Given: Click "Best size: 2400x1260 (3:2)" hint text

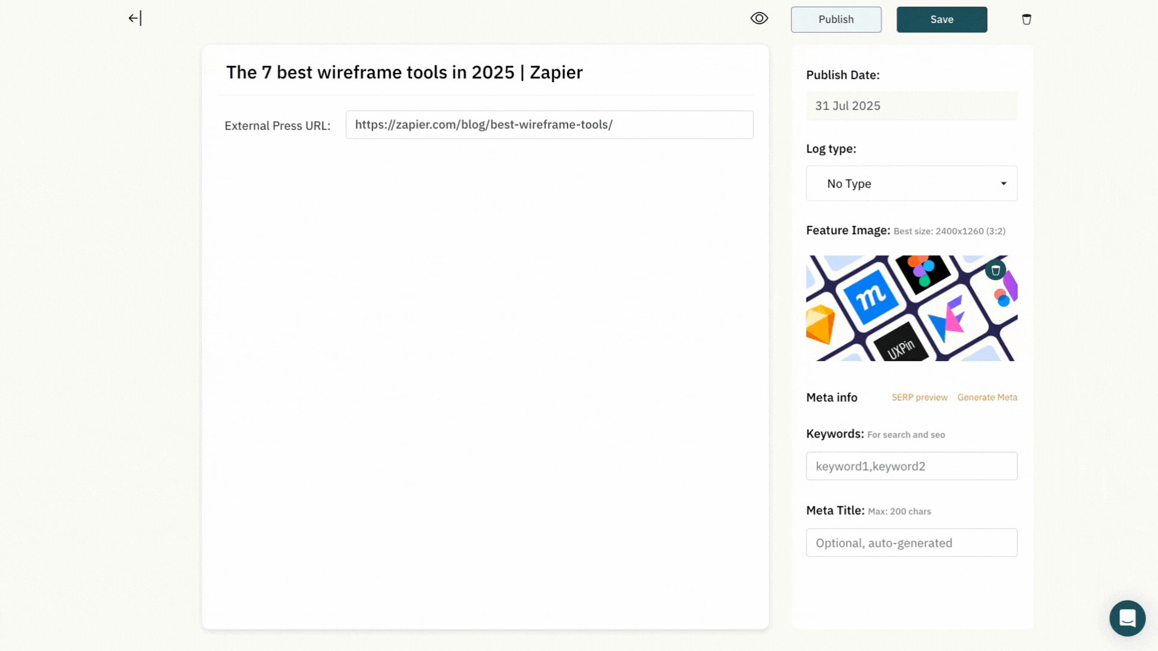Looking at the screenshot, I should [x=949, y=231].
